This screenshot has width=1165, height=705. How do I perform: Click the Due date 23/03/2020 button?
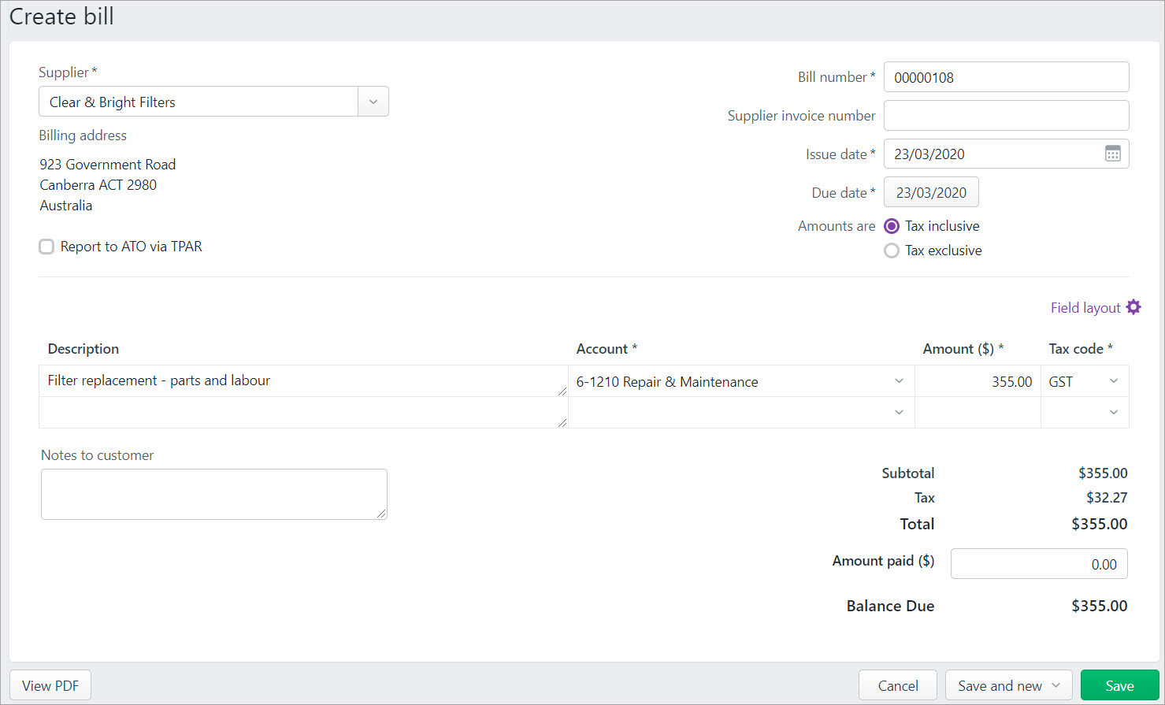(931, 192)
